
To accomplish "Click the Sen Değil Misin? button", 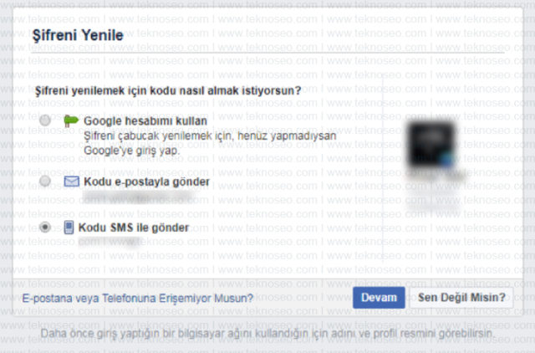I will pyautogui.click(x=461, y=298).
